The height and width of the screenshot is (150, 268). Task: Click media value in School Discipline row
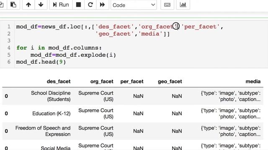tap(231, 96)
